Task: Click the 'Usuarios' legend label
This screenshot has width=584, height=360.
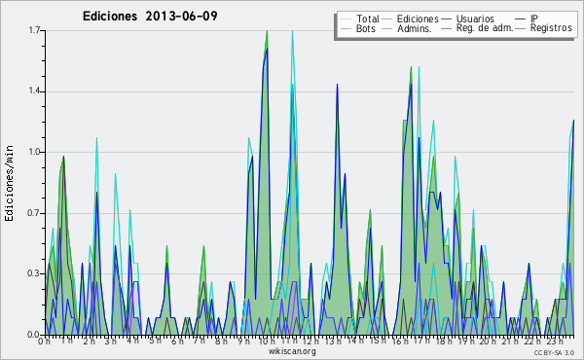Action: coord(475,18)
